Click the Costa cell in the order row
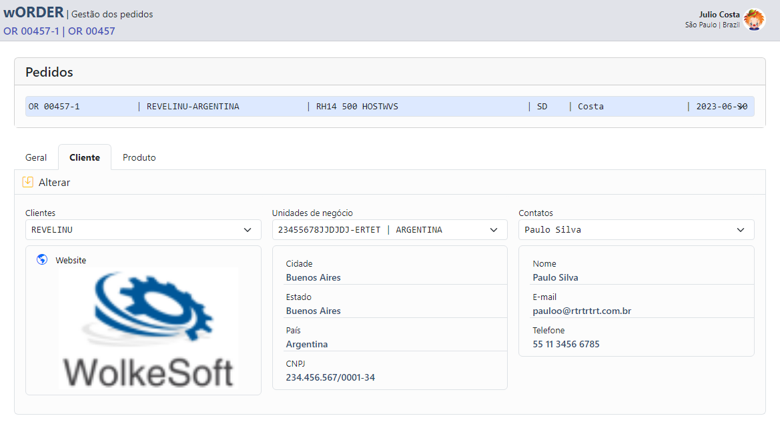Image resolution: width=780 pixels, height=426 pixels. pos(591,107)
